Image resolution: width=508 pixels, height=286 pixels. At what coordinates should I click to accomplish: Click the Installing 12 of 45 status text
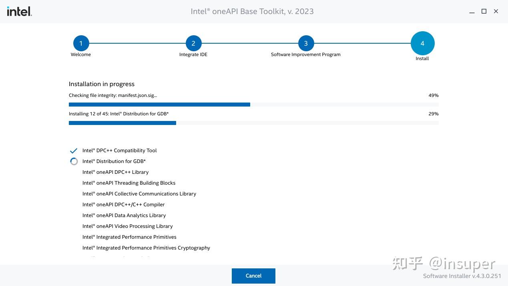pos(119,114)
